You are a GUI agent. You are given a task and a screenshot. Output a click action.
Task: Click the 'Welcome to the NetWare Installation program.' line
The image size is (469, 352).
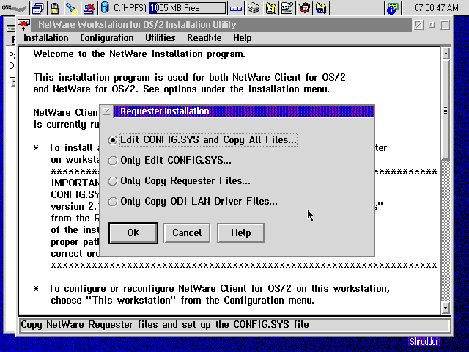coord(139,54)
